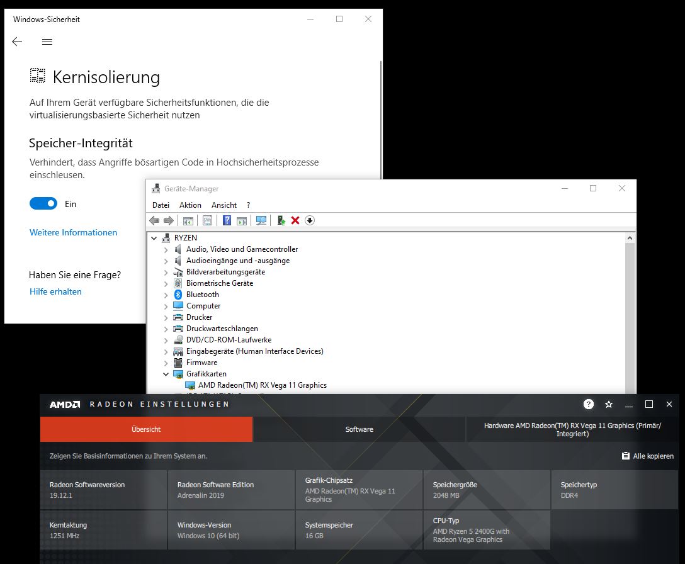
Task: Expand the Bluetooth node
Action: click(x=166, y=295)
